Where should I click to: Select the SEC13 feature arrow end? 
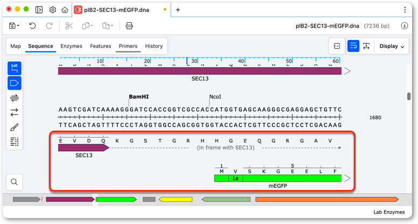coord(83,148)
